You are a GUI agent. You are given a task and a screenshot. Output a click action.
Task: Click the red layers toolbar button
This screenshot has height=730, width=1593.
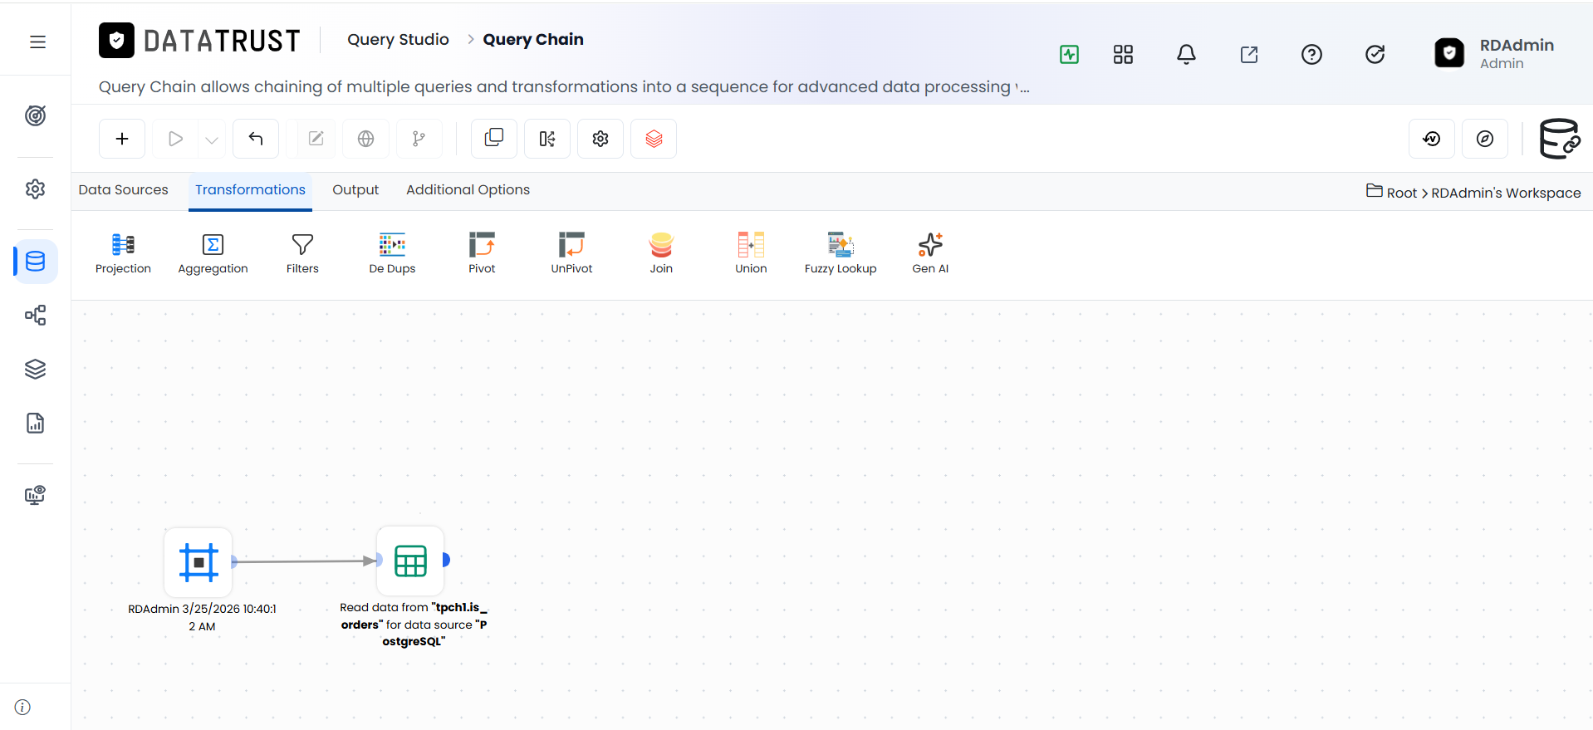654,139
